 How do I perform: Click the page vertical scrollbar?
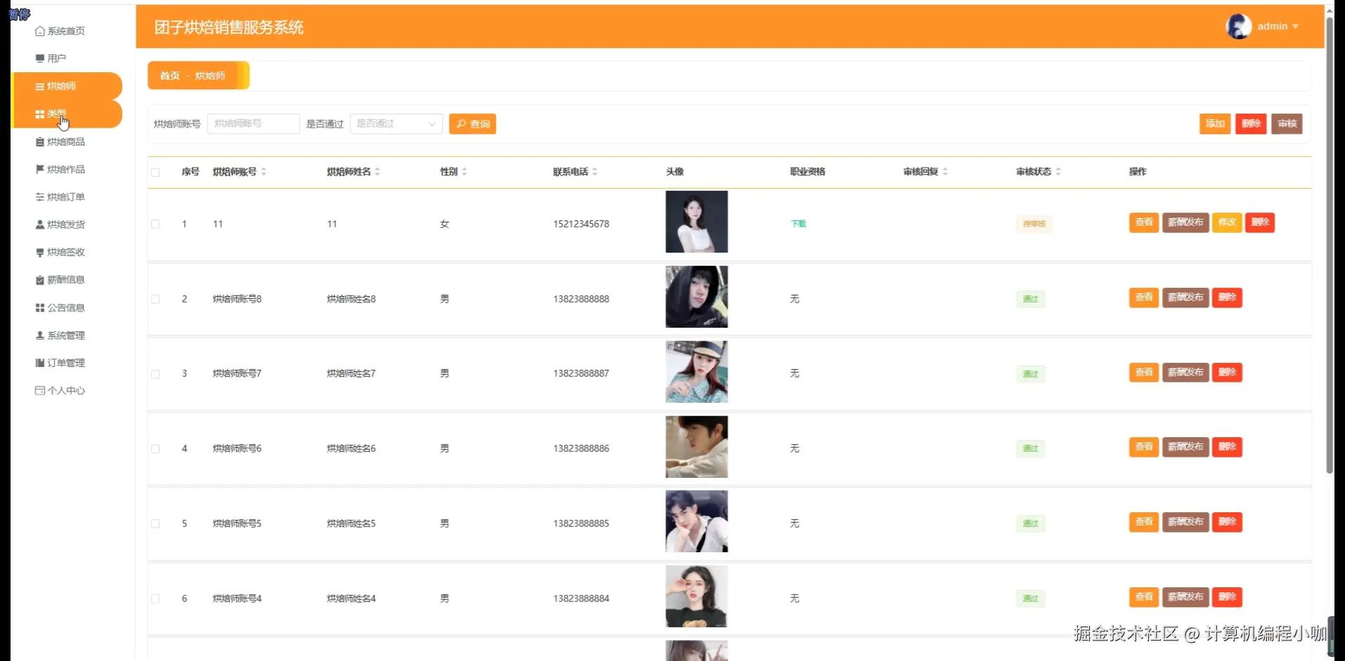(x=1330, y=246)
